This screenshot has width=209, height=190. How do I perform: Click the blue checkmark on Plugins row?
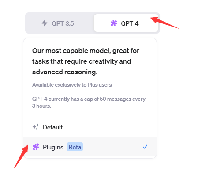pyautogui.click(x=145, y=147)
